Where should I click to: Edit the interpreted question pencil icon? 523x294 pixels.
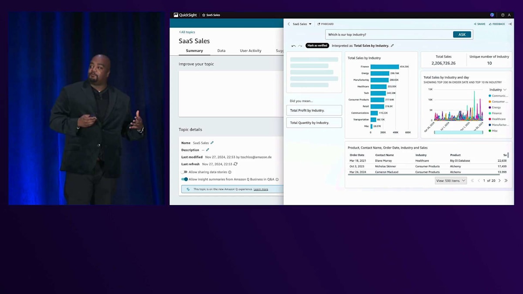coord(392,45)
